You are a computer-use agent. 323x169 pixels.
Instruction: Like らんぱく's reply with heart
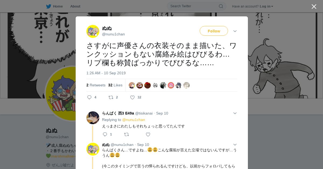click(148, 134)
